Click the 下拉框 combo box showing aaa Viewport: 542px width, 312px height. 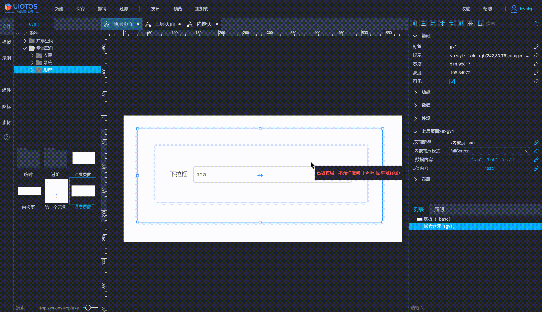(272, 174)
